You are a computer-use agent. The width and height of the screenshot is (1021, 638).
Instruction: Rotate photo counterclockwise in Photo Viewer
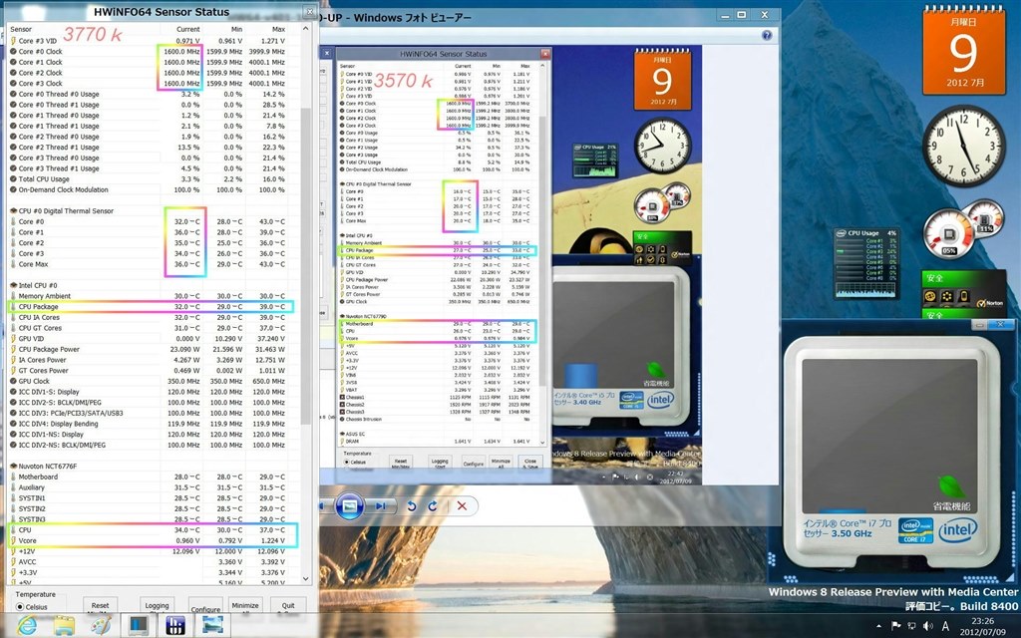point(412,505)
